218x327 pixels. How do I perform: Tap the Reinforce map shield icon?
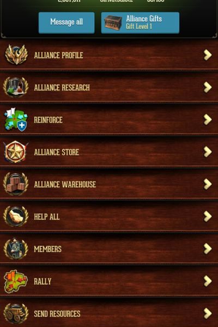[x=16, y=119]
